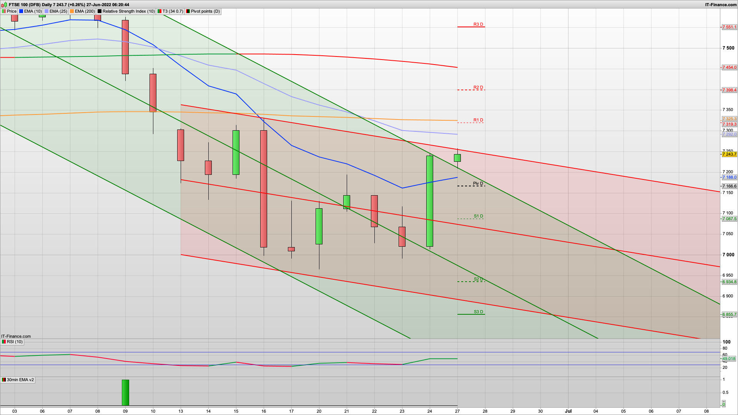Click the IT-Finance.com text above RSI panel

point(16,336)
